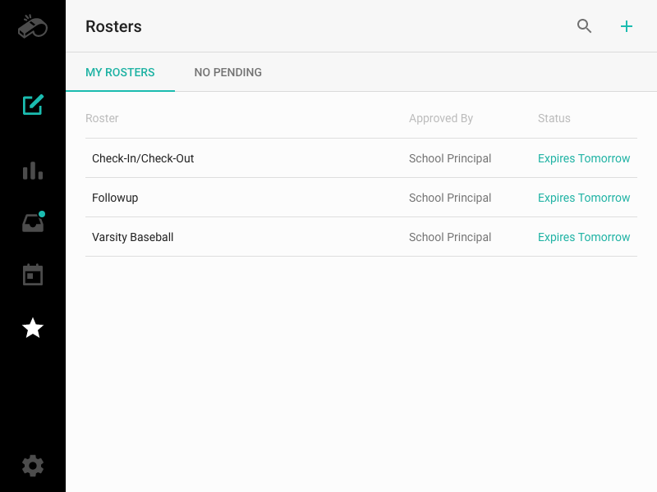Open the star favorites icon
This screenshot has height=492, width=657.
33,328
